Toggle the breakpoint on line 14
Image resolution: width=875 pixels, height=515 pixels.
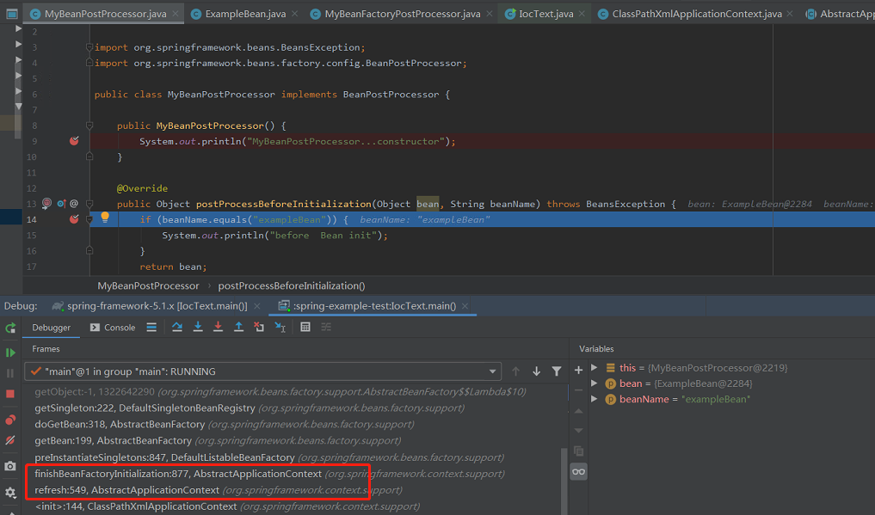click(74, 219)
